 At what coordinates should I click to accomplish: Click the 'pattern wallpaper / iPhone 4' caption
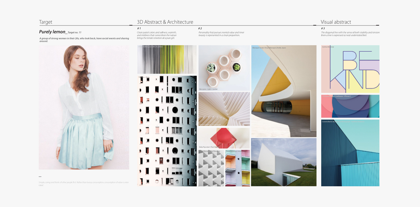click(336, 96)
